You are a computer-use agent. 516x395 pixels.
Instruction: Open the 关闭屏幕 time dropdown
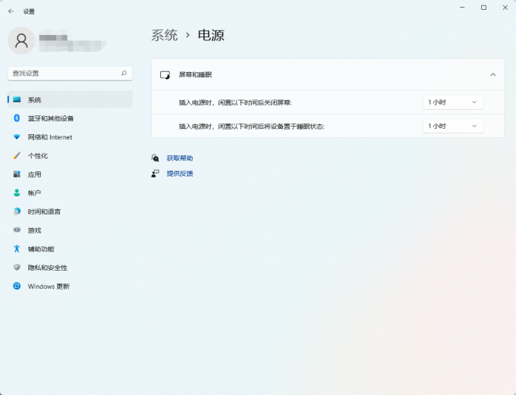coord(453,102)
